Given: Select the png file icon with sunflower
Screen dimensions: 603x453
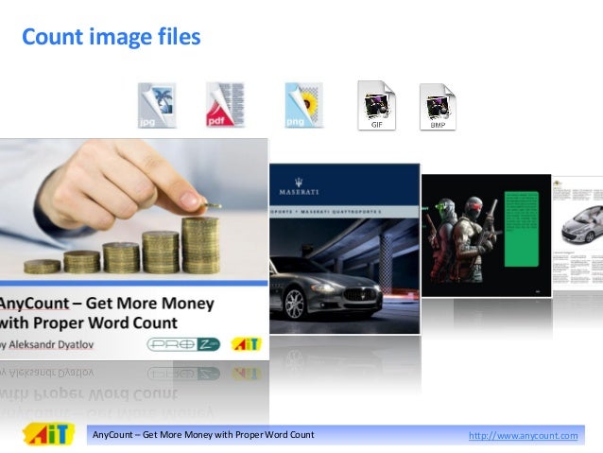Looking at the screenshot, I should point(303,105).
